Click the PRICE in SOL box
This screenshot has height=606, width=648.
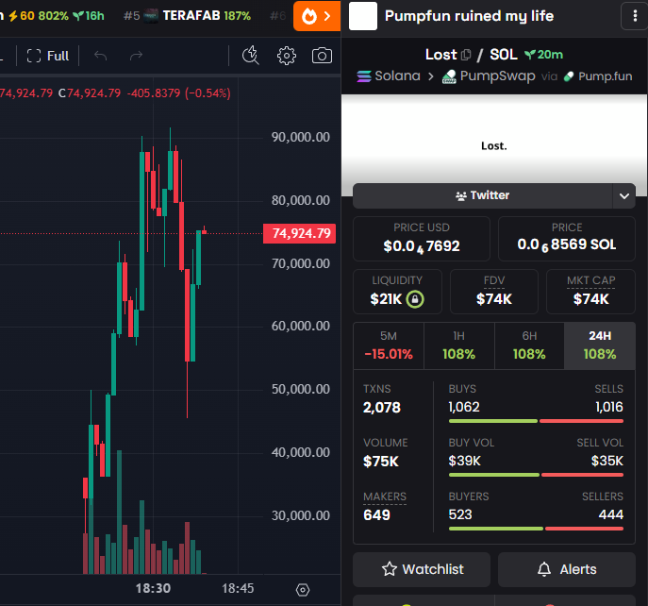[567, 239]
